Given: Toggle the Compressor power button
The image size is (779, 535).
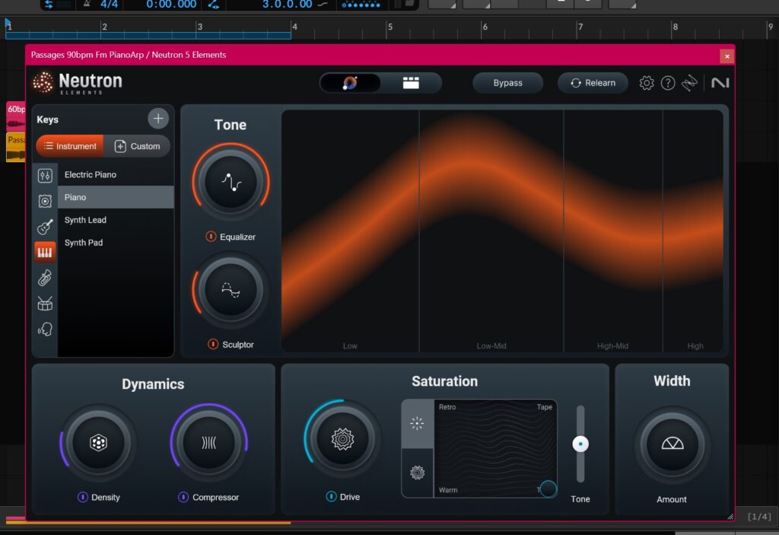Looking at the screenshot, I should (x=183, y=497).
